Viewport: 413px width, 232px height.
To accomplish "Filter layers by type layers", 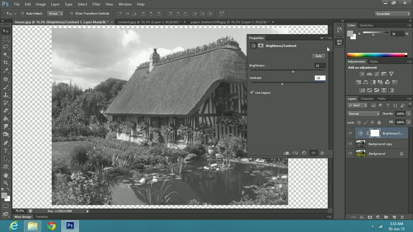I will coord(388,105).
